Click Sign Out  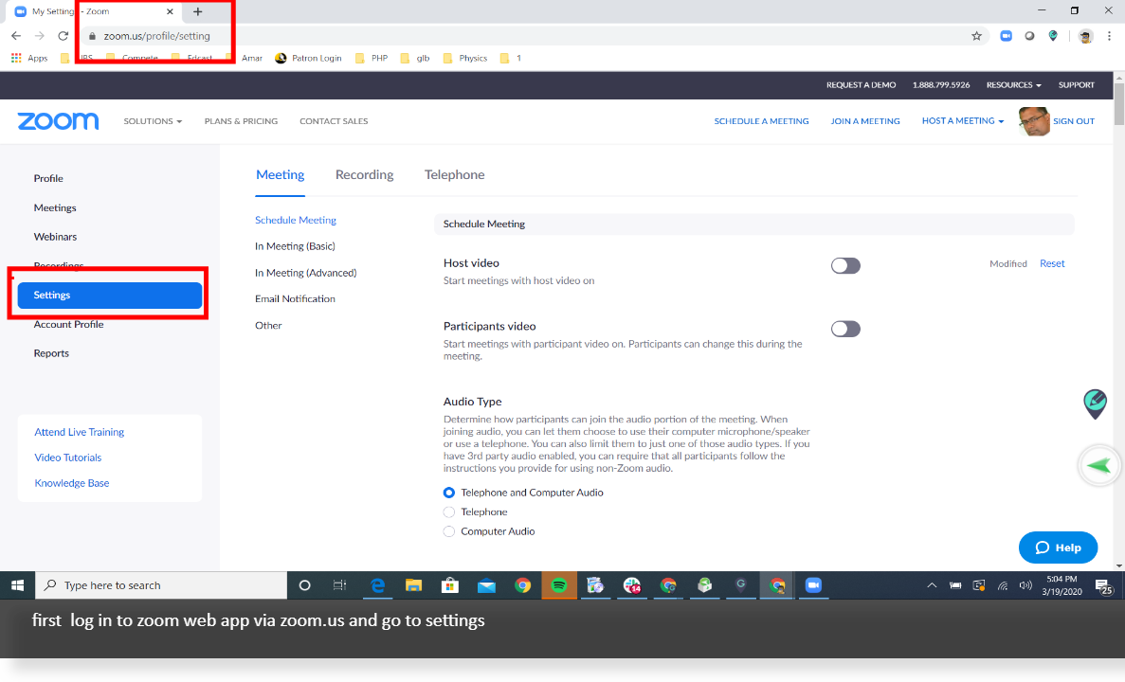pos(1074,121)
